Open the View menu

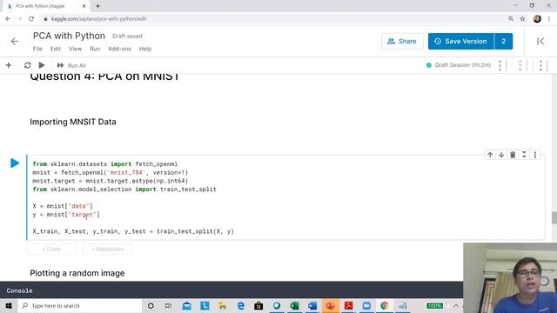pyautogui.click(x=76, y=49)
